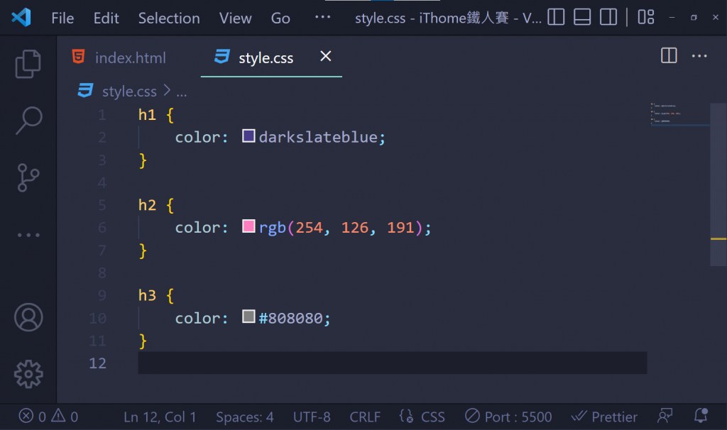Customize layout icon in title bar
This screenshot has width=727, height=430.
[x=645, y=18]
